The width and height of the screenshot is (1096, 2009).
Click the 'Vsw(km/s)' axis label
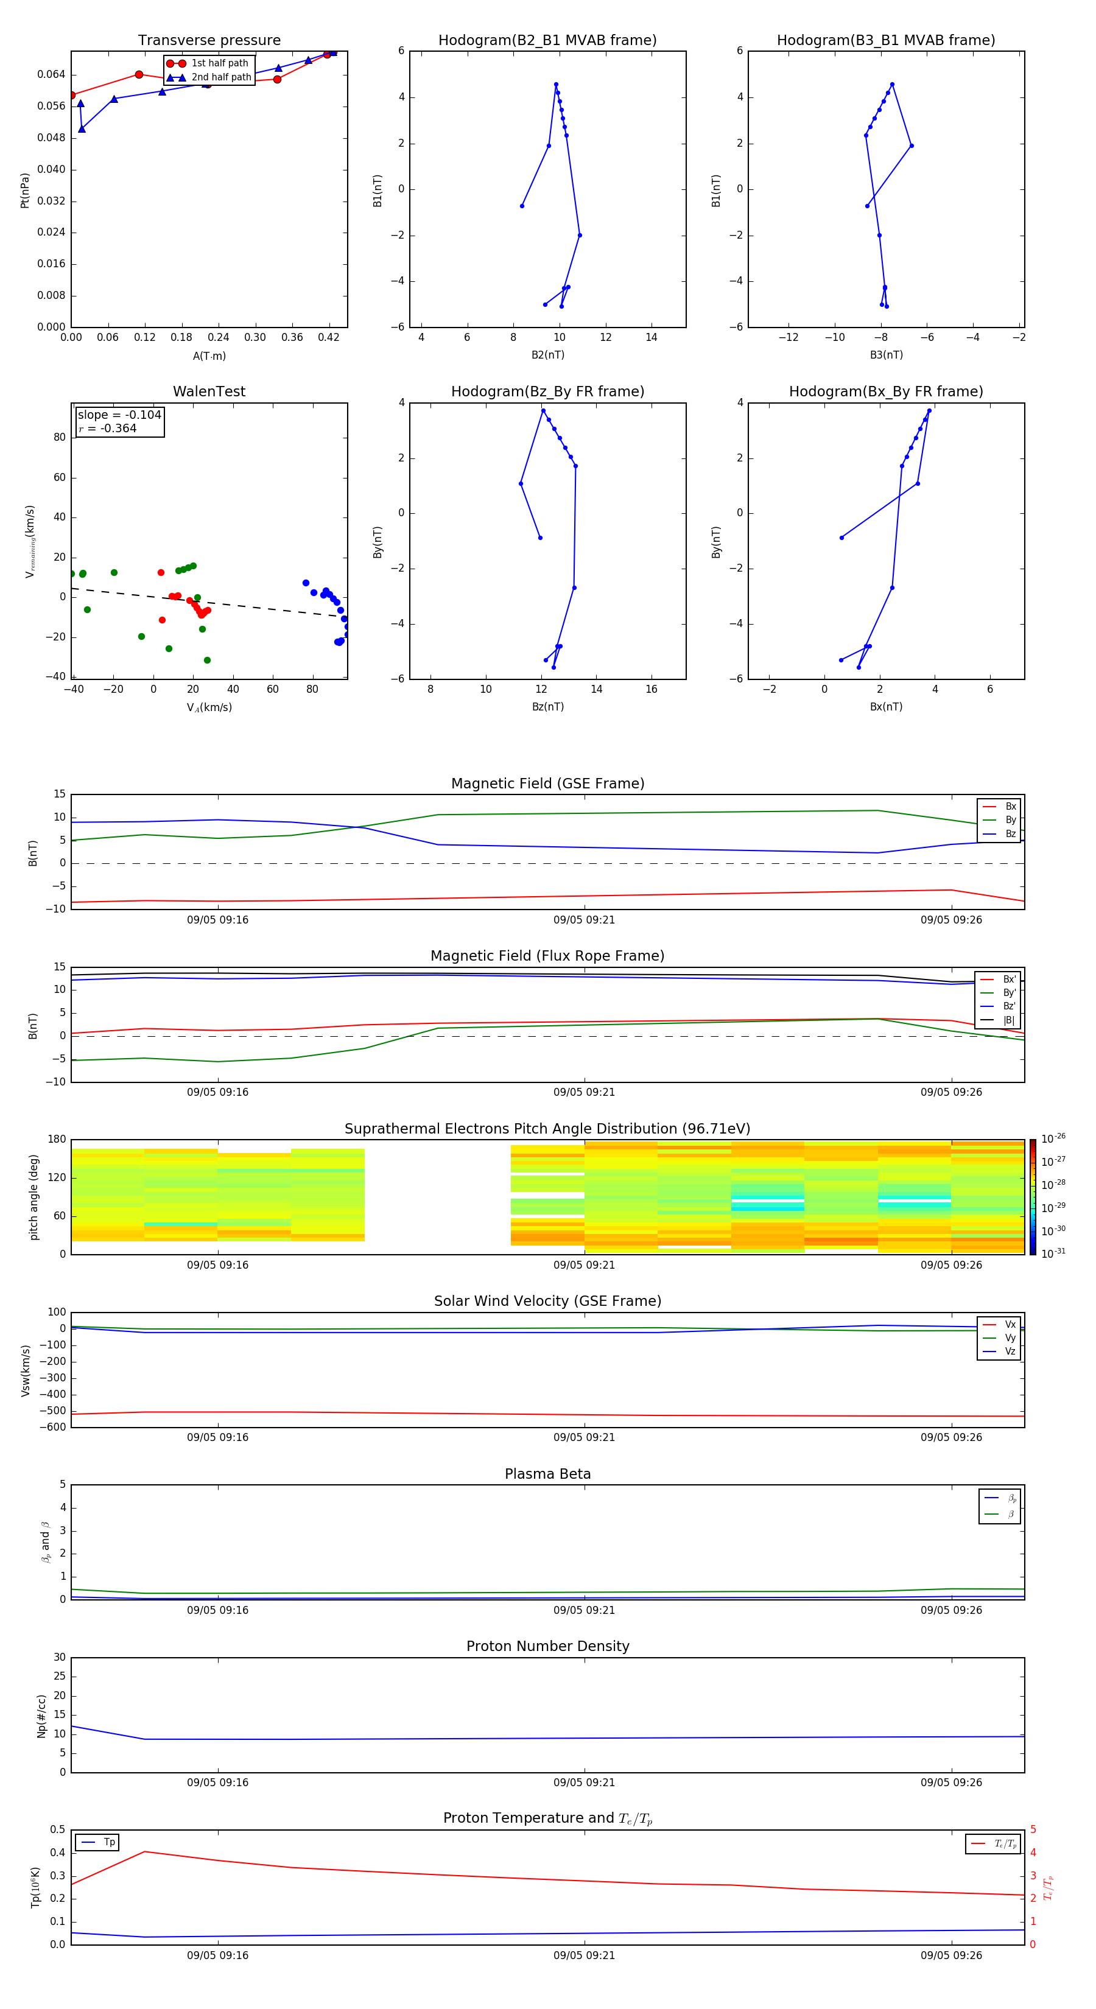tap(25, 1370)
